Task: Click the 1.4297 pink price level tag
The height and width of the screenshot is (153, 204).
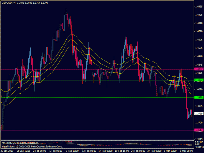Action: (199, 69)
